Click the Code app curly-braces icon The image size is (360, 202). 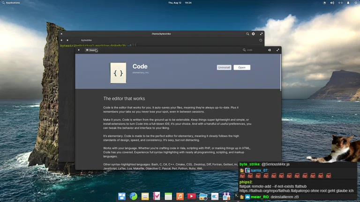[x=118, y=73]
